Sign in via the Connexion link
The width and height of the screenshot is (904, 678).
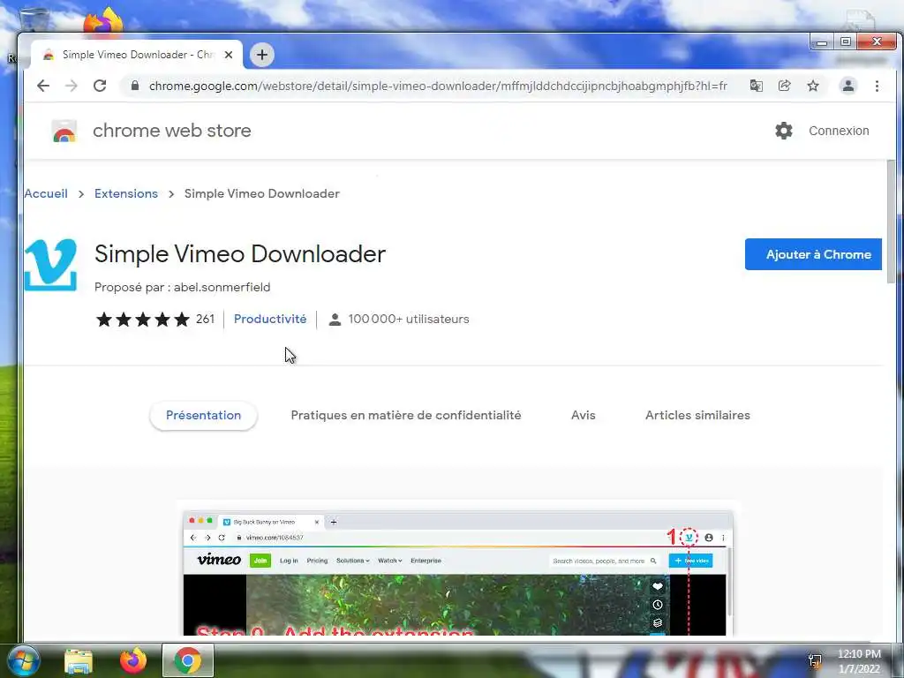(x=839, y=131)
